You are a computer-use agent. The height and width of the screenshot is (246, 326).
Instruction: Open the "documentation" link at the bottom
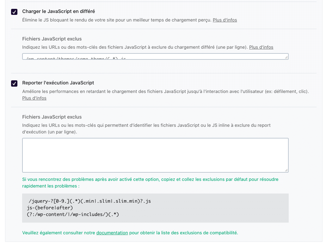tap(112, 233)
